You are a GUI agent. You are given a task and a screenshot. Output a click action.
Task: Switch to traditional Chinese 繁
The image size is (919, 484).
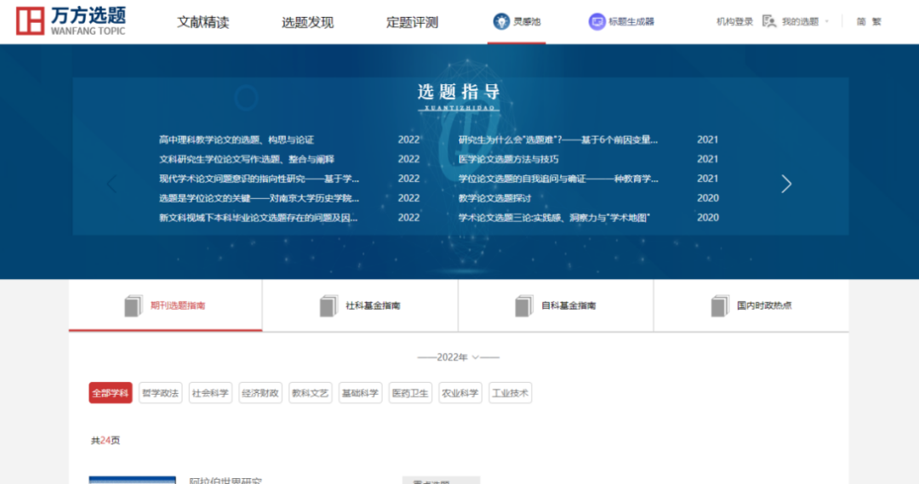876,22
